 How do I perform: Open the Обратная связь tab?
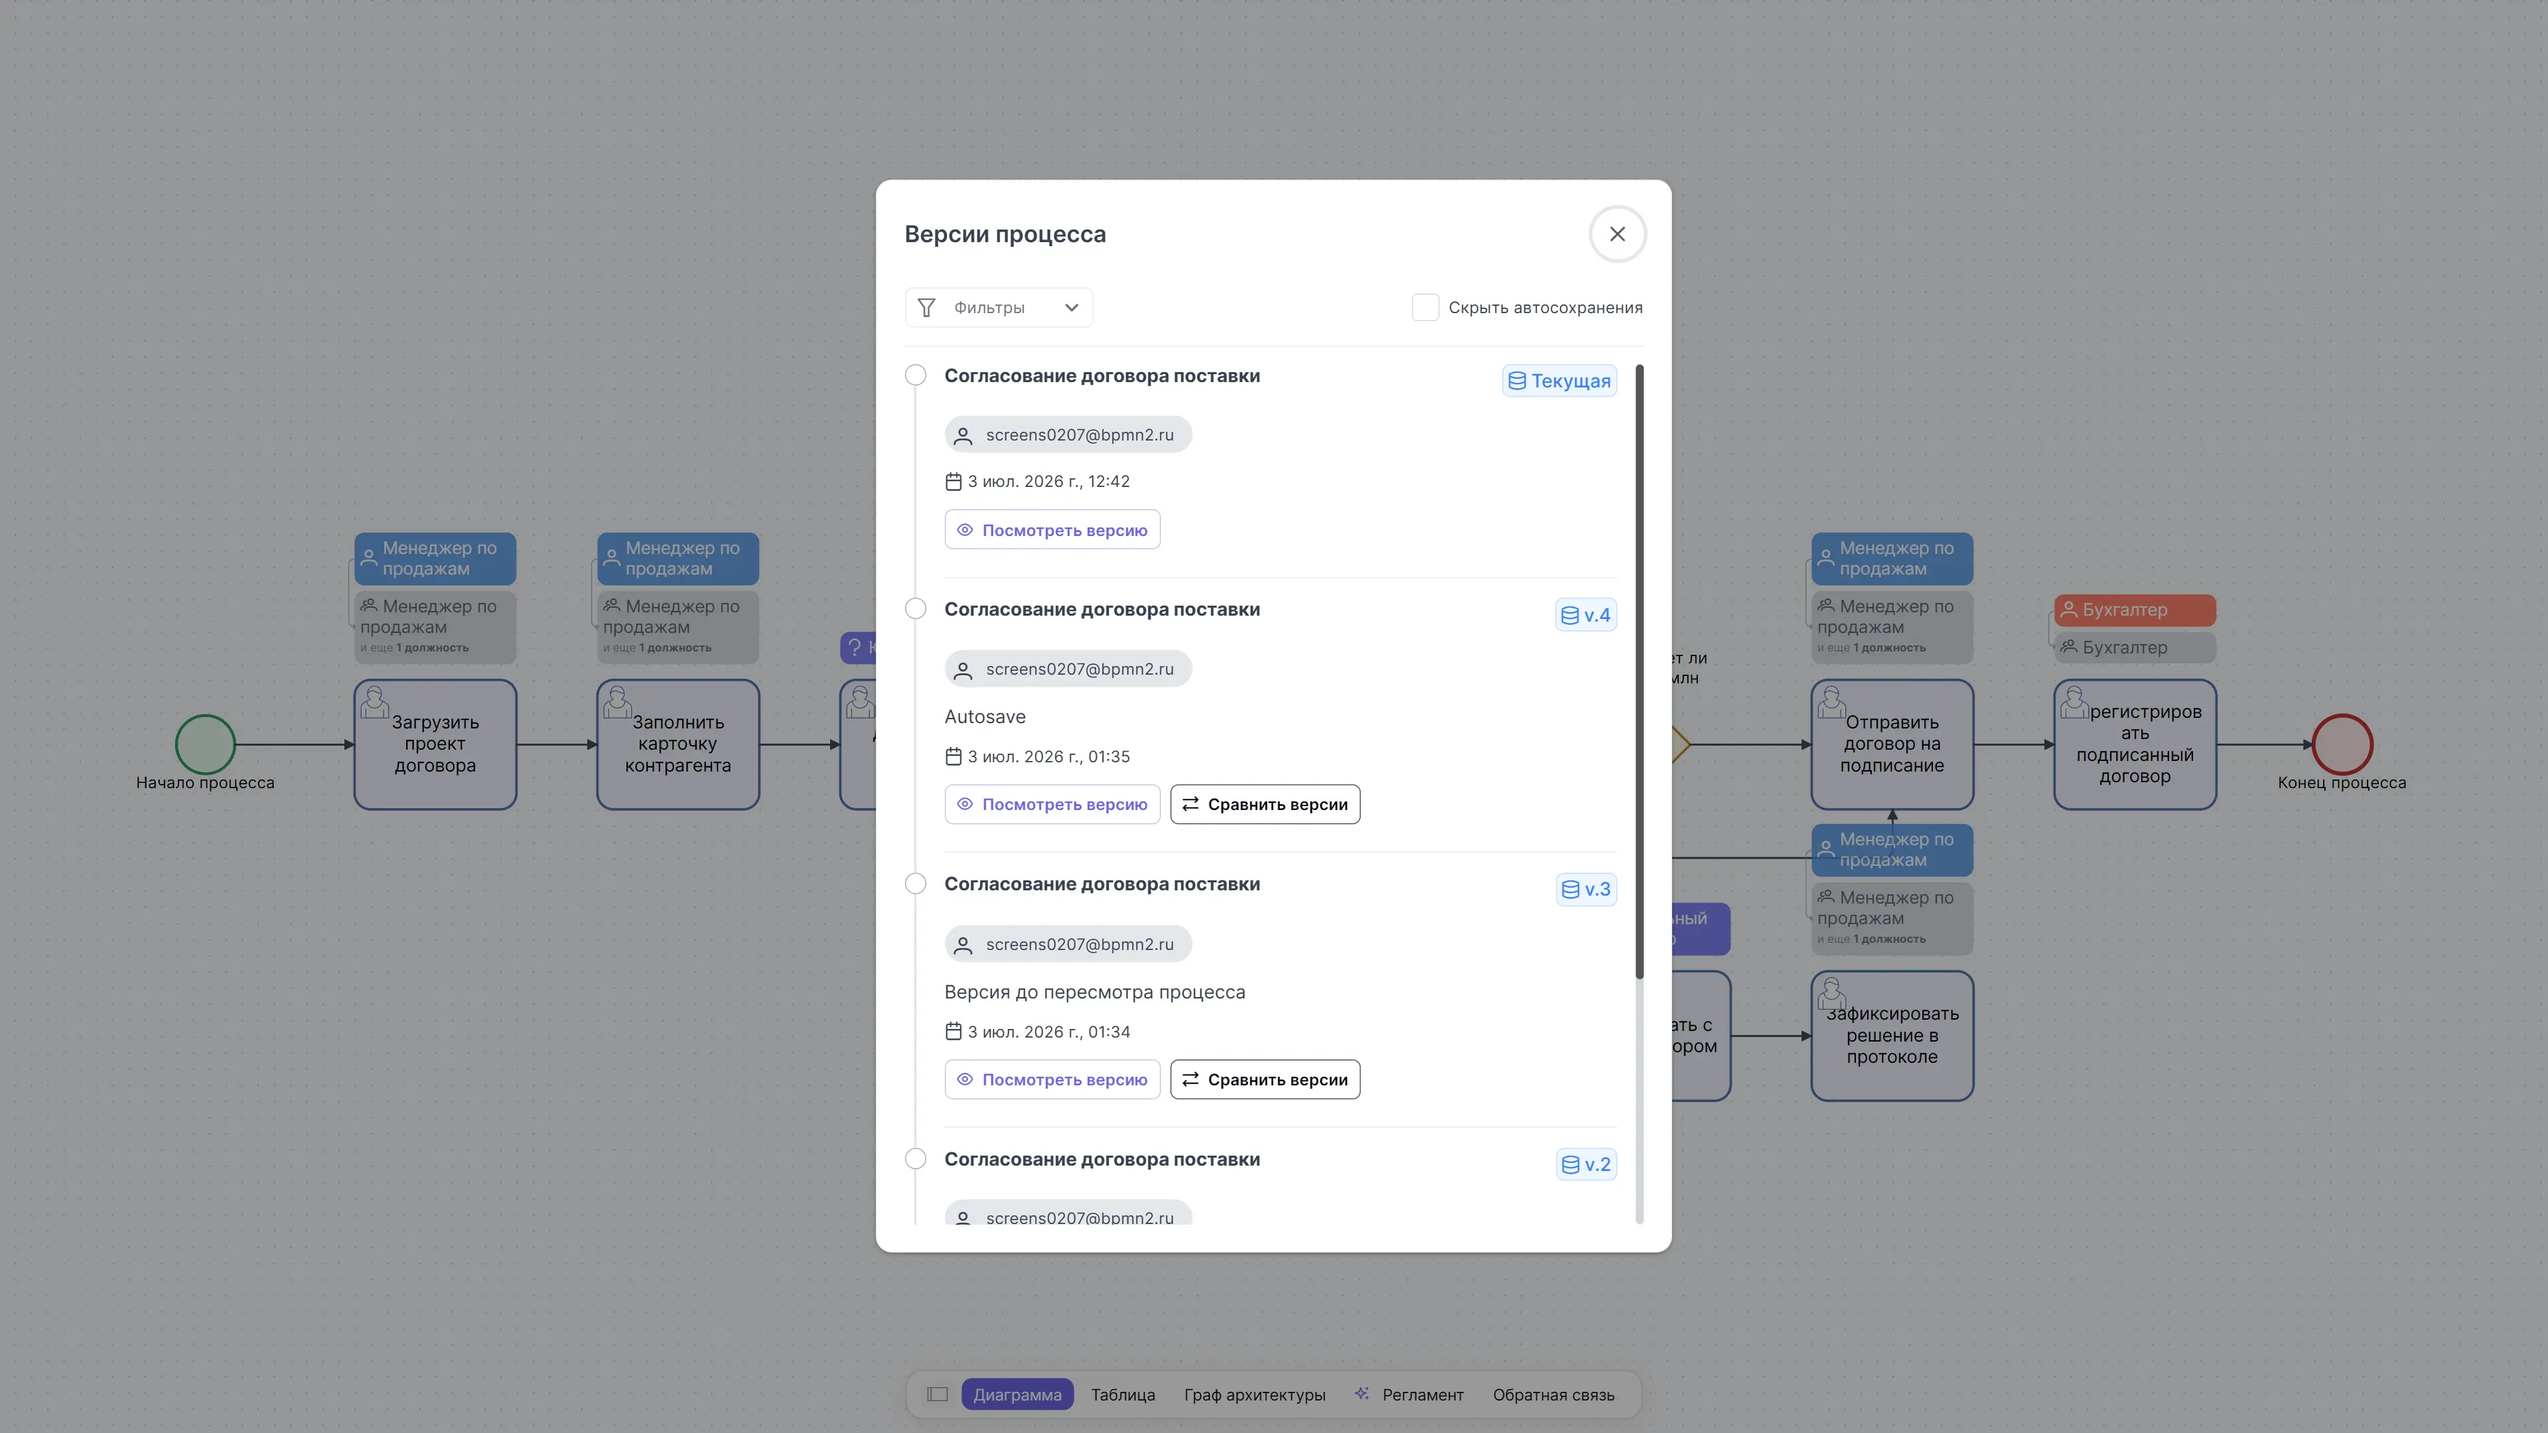1553,1395
